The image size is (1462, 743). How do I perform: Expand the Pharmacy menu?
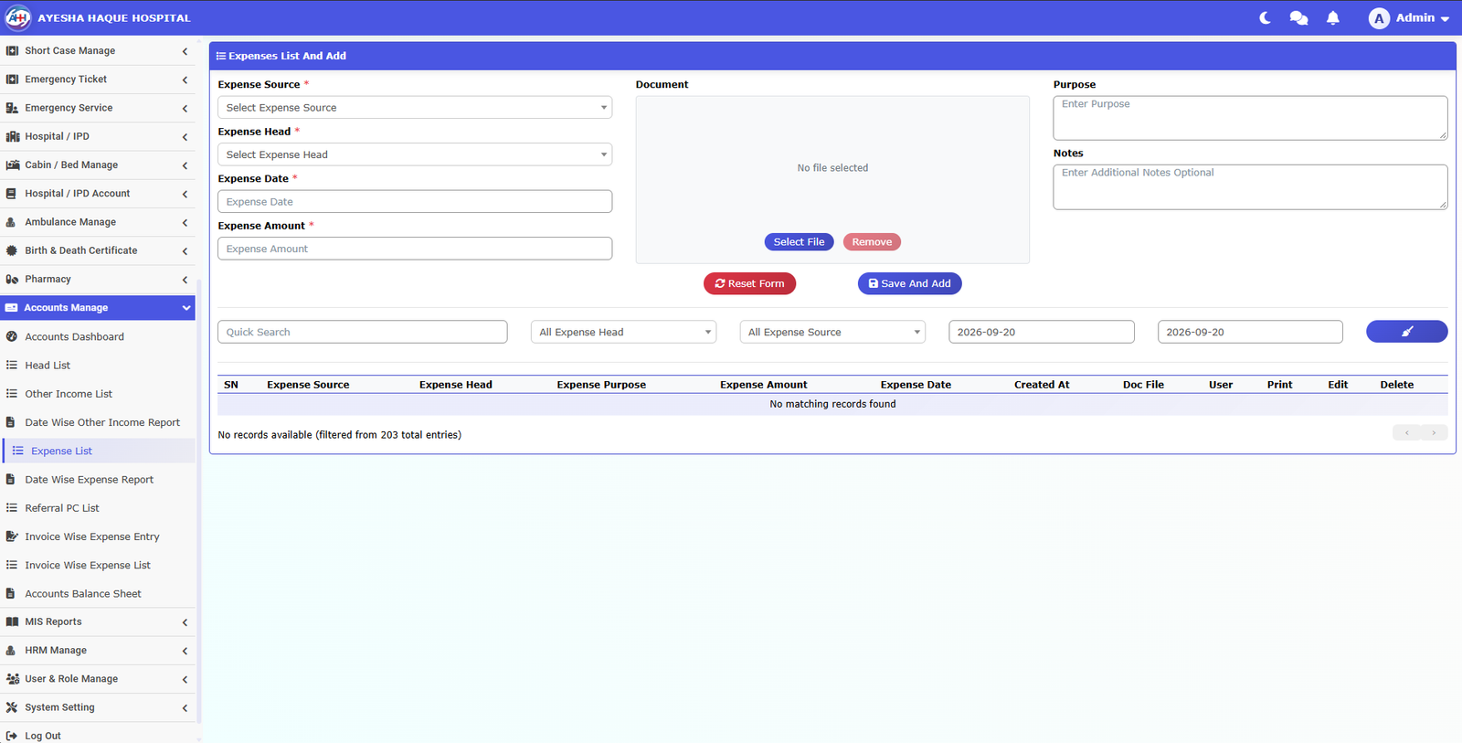[98, 279]
